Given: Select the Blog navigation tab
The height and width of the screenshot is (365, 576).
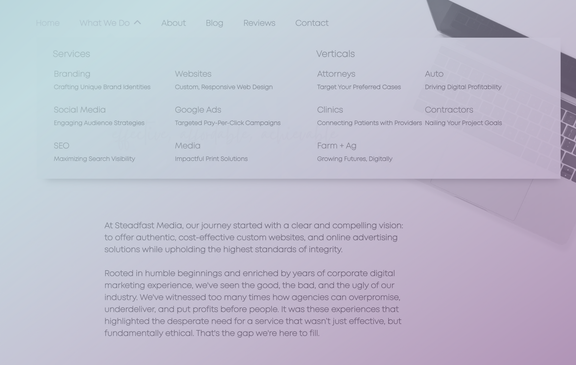Looking at the screenshot, I should point(214,23).
